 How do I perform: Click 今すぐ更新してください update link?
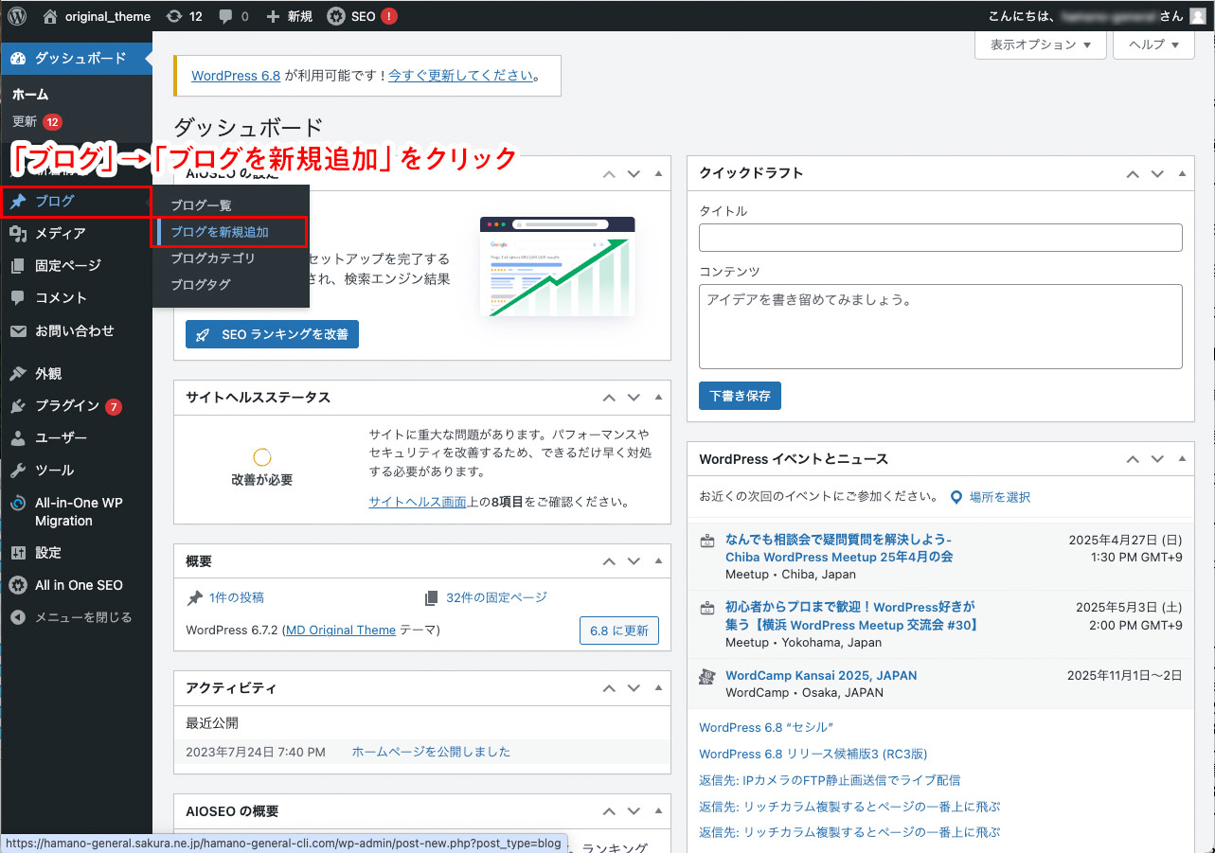point(460,76)
